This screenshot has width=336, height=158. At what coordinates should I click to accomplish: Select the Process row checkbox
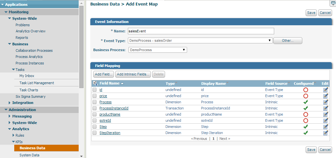[x=95, y=102]
